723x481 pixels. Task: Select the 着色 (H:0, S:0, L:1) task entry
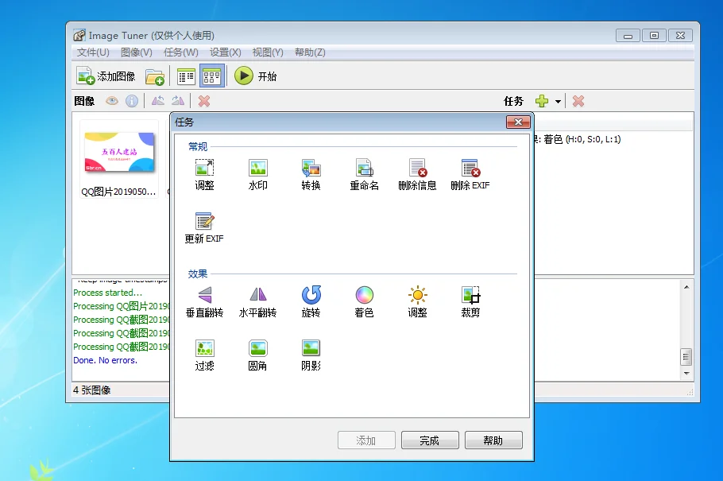click(x=578, y=139)
